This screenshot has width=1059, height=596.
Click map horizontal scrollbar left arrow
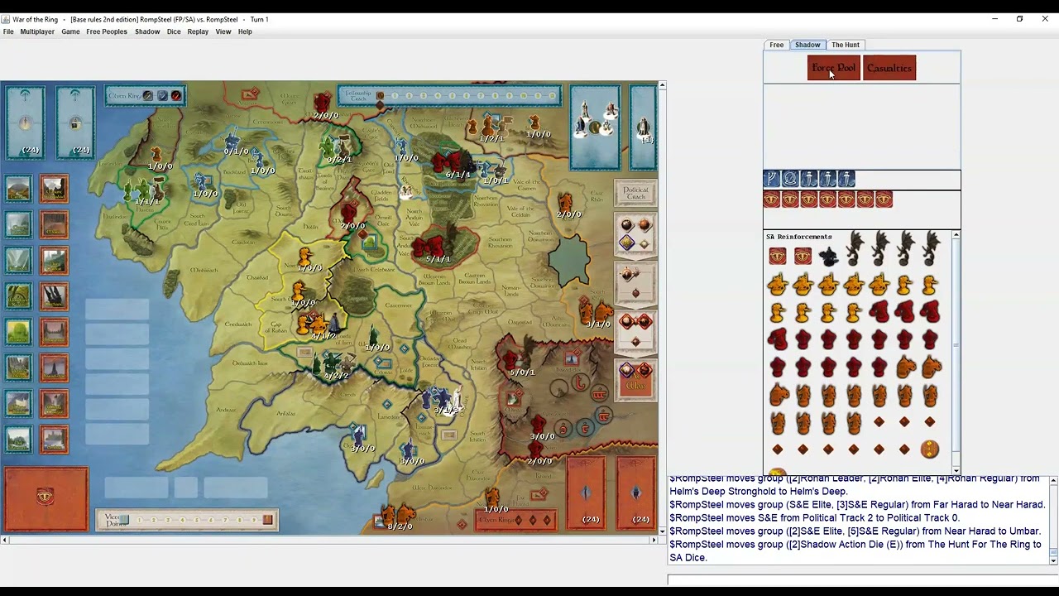4,540
